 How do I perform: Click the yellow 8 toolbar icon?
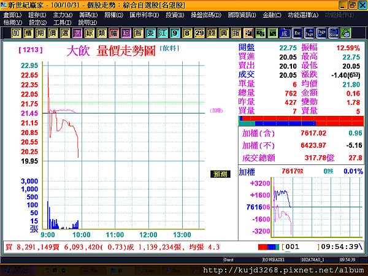[x=187, y=33]
